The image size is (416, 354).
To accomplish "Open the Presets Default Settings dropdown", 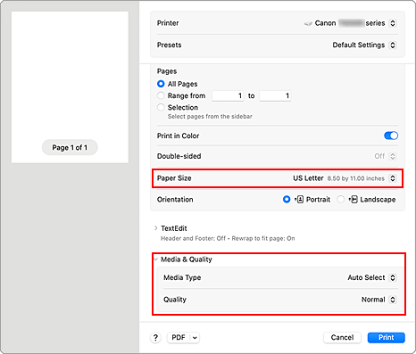I will (393, 45).
